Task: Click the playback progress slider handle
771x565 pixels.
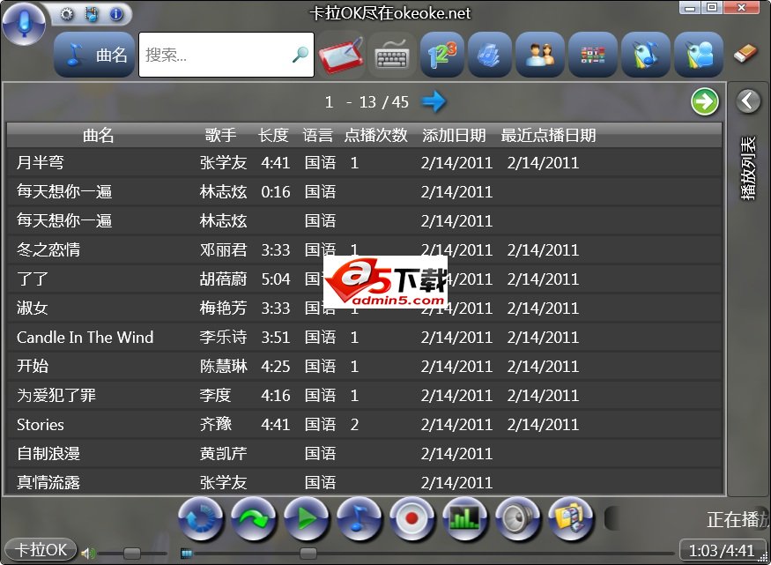Action: (x=308, y=554)
